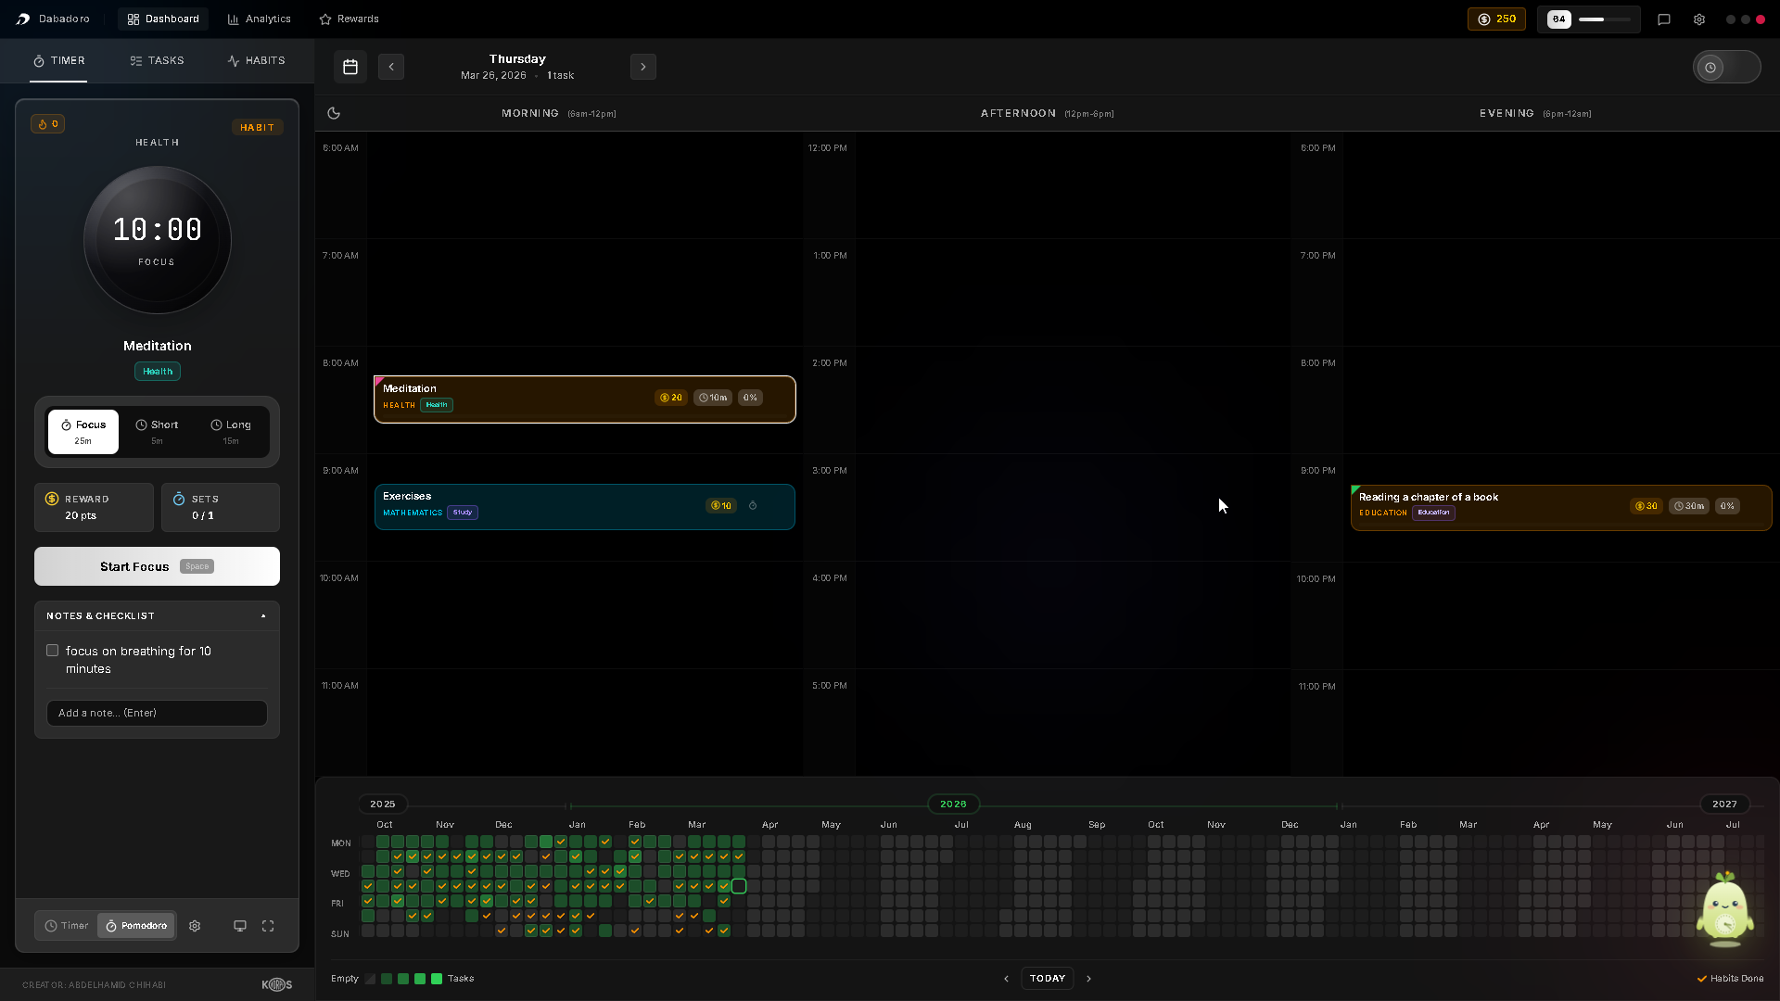Open the calendar date picker icon
This screenshot has width=1780, height=1001.
click(x=350, y=67)
